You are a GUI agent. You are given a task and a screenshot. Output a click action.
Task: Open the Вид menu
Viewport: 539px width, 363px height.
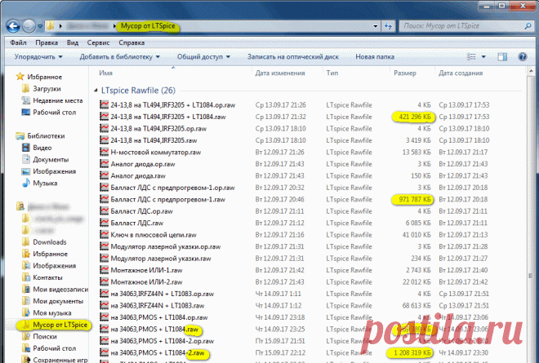[x=73, y=42]
